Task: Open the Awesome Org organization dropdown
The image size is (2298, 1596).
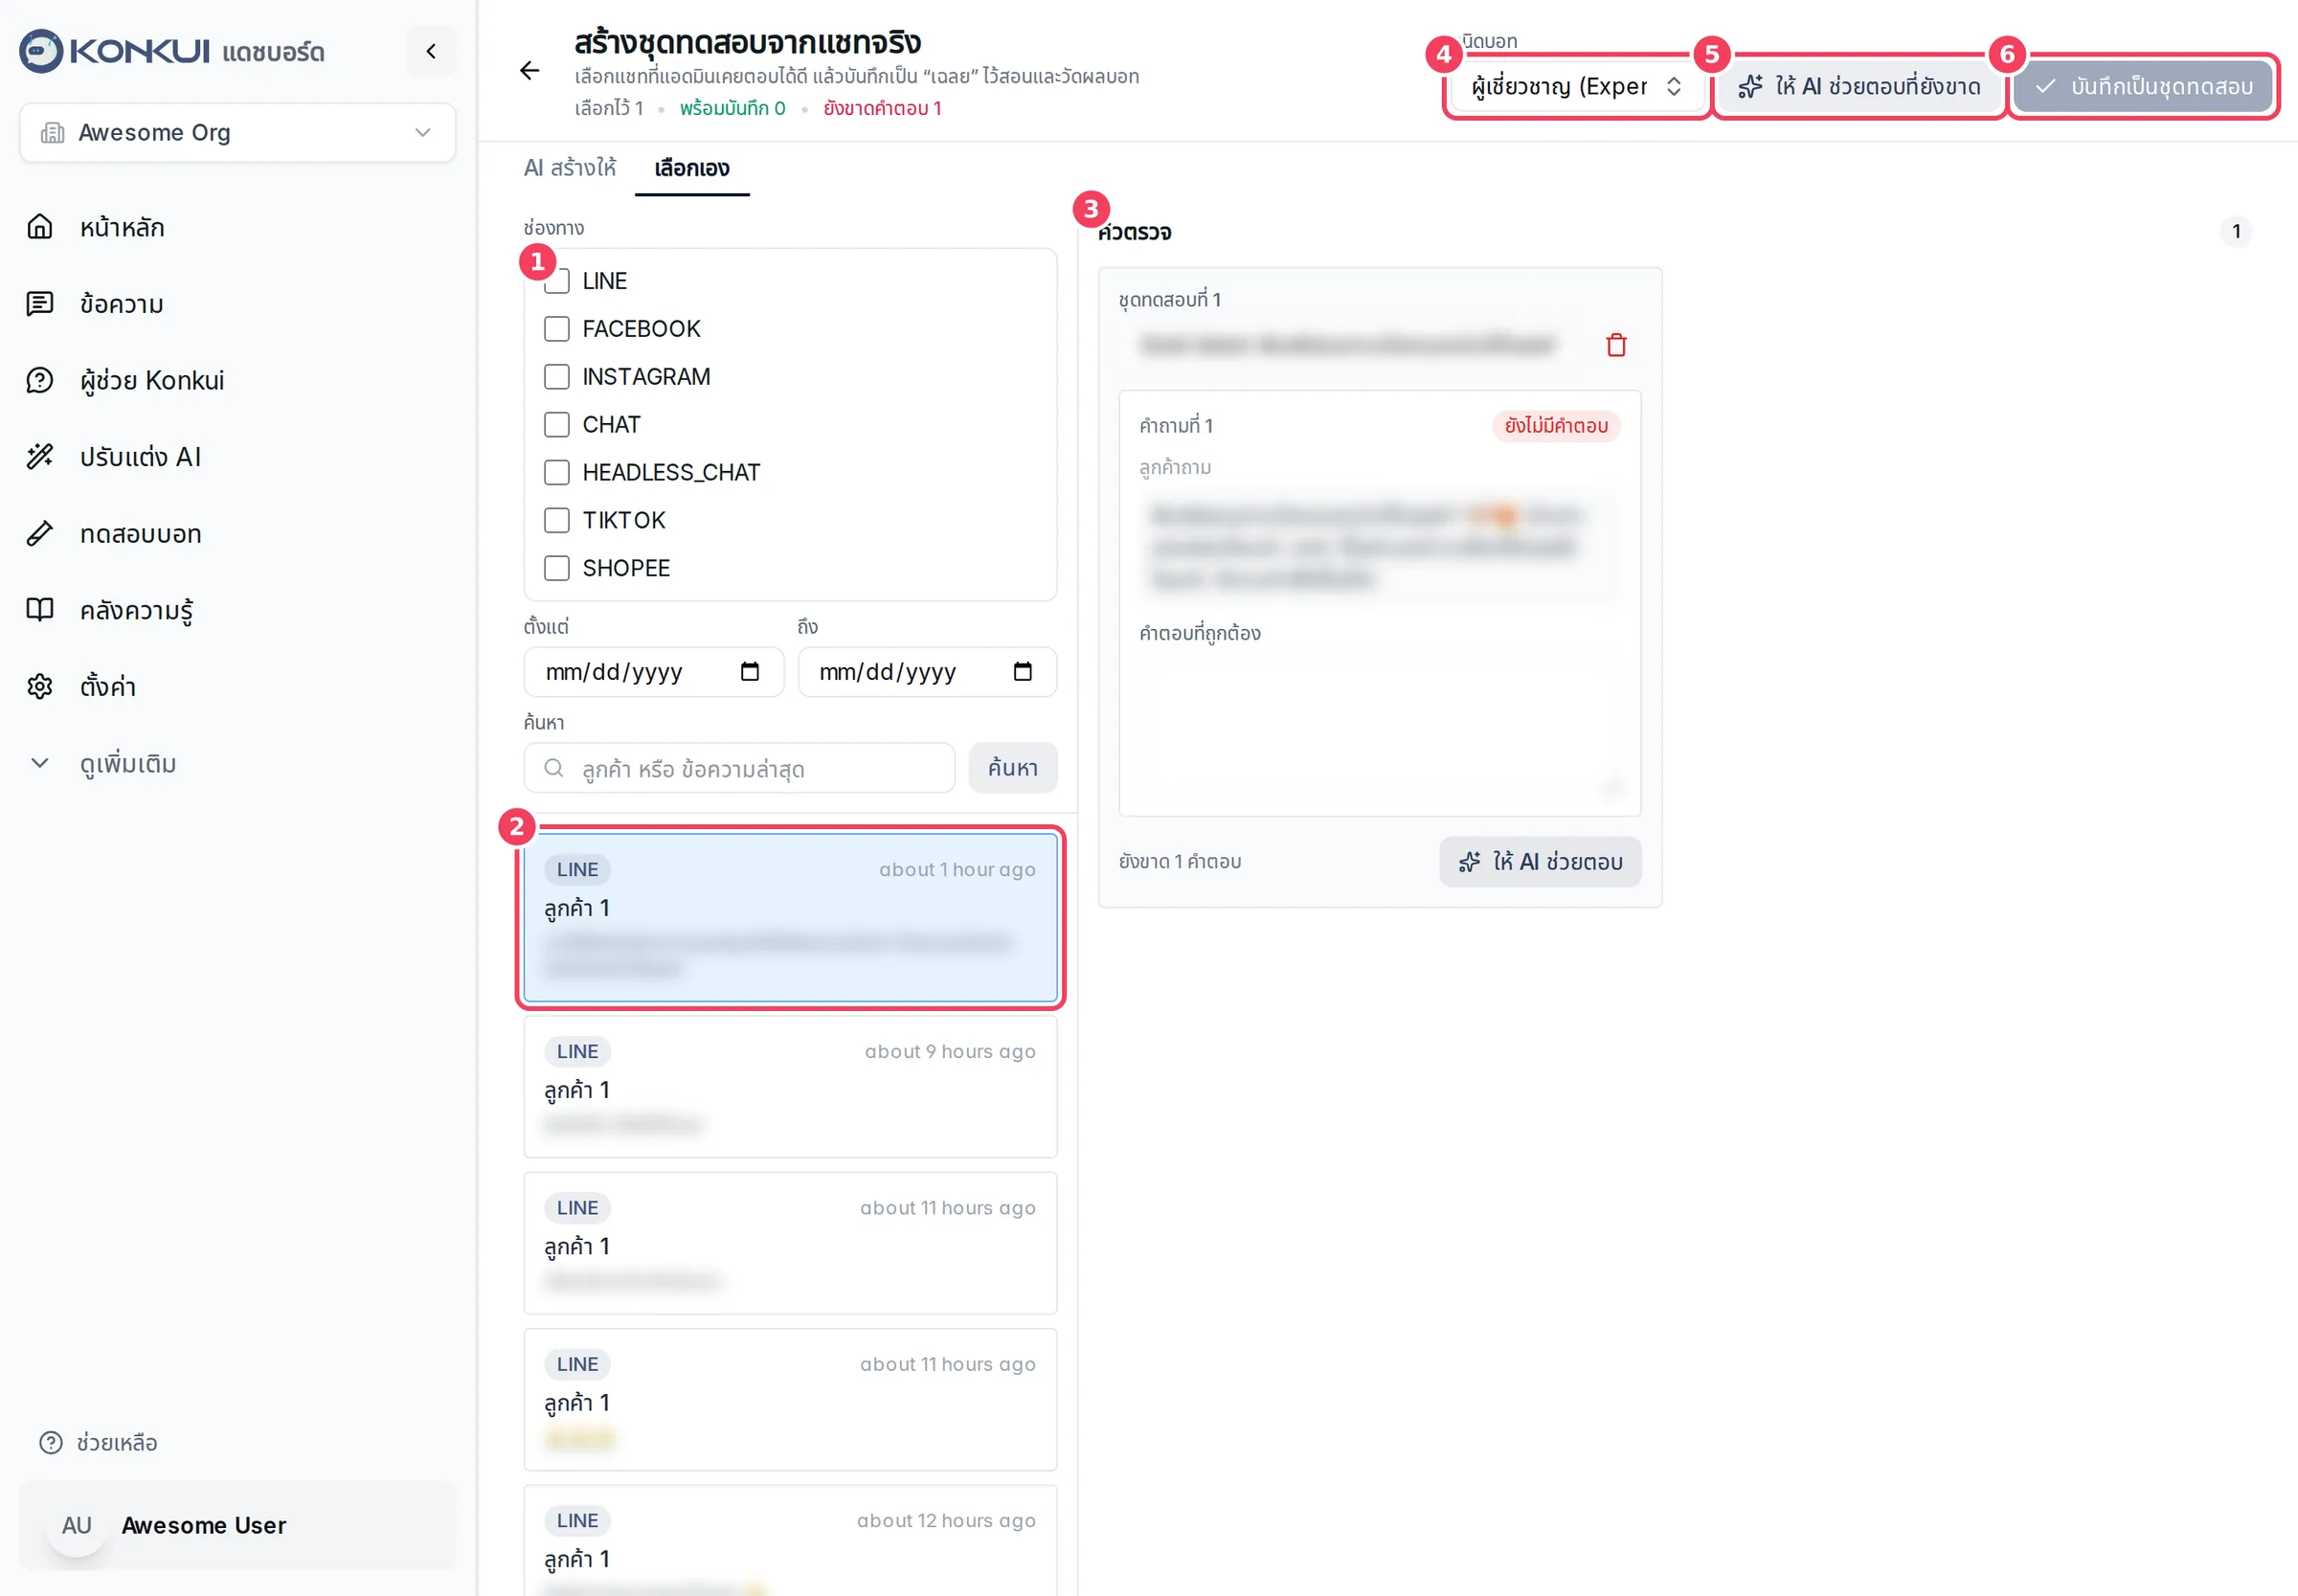Action: 238,132
